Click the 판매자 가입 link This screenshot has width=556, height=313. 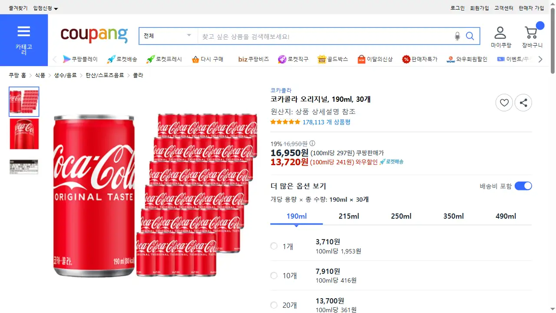coord(531,8)
